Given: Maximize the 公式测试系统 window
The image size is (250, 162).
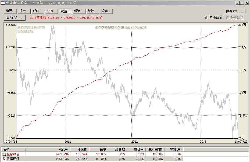Looking at the screenshot, I should coord(242,3).
